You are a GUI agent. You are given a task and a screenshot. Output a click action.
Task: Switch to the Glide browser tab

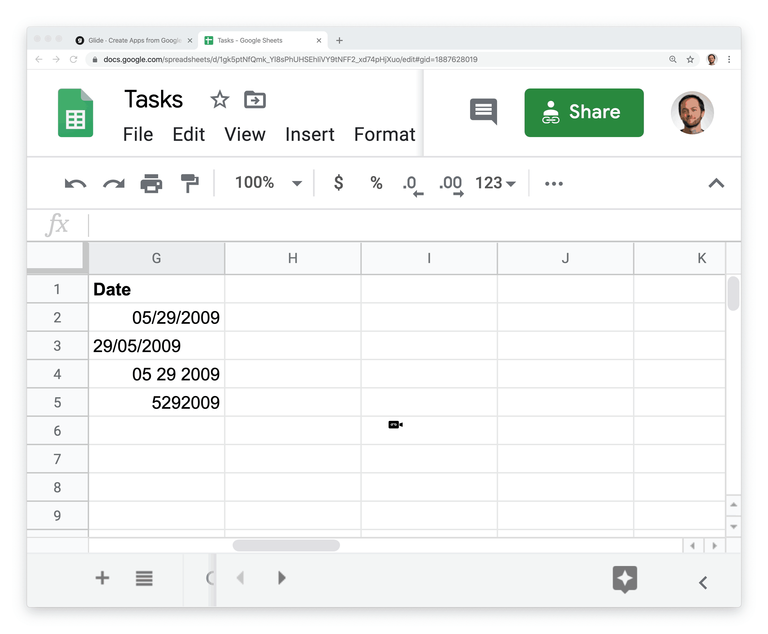[134, 40]
